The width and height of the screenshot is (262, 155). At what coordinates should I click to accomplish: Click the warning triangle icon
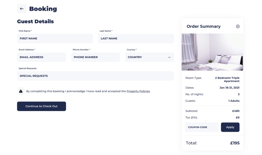(x=21, y=91)
